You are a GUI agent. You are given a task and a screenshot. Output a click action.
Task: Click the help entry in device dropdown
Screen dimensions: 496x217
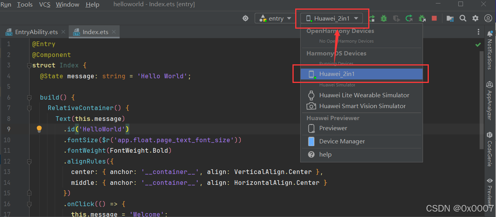362,155
